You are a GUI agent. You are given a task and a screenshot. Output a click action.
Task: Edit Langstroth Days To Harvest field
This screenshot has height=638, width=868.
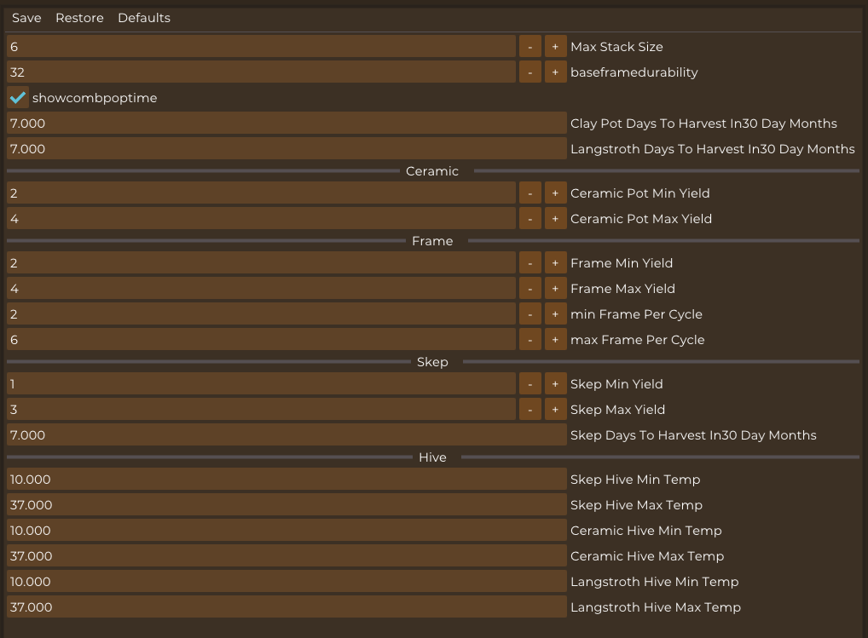[286, 149]
